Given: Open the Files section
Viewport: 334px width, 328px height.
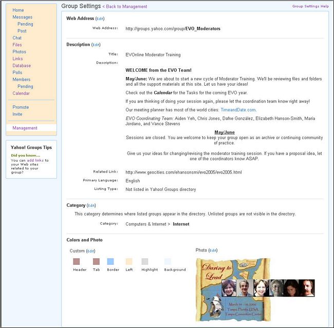Looking at the screenshot, I should point(17,45).
